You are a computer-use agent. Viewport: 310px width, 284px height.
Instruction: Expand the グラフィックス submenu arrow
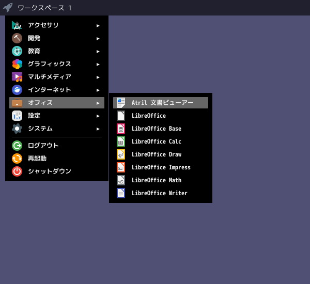tap(98, 65)
